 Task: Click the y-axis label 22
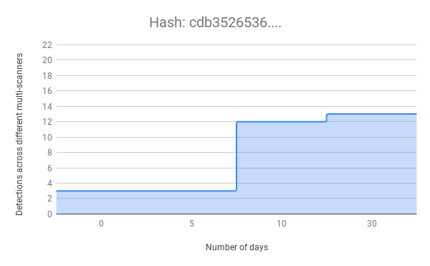tap(47, 44)
